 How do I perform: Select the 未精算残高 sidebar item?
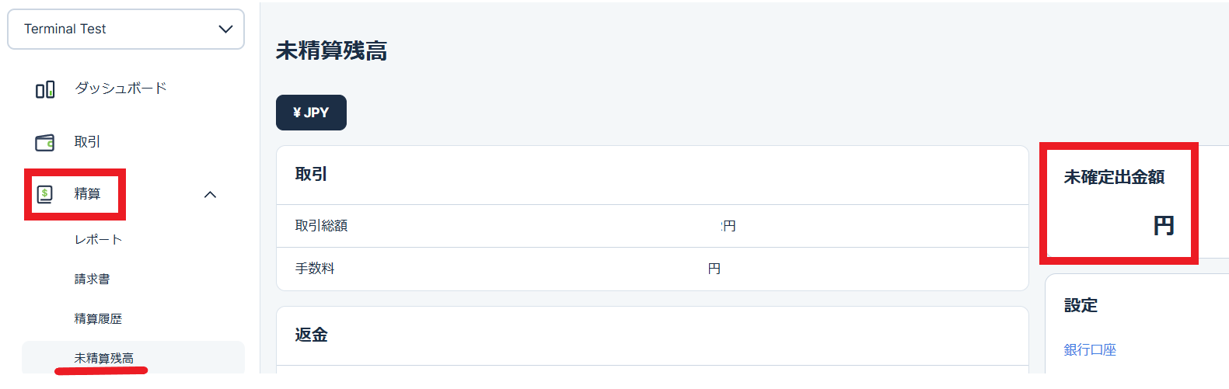point(104,358)
